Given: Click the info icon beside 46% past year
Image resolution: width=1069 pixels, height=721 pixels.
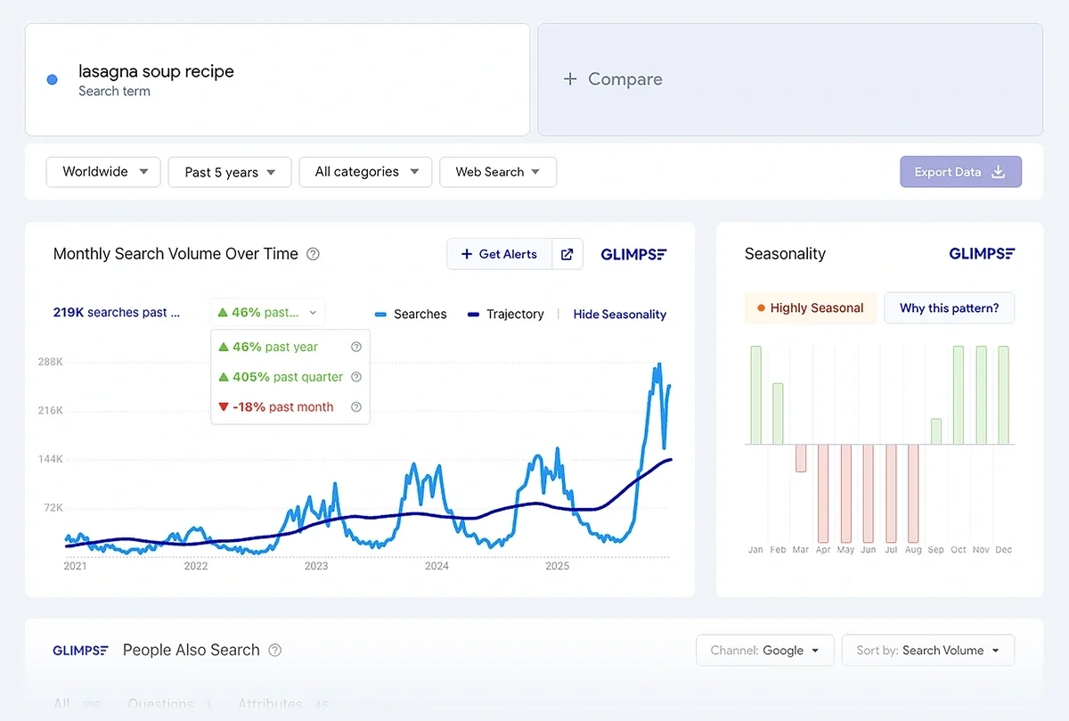Looking at the screenshot, I should coord(356,347).
